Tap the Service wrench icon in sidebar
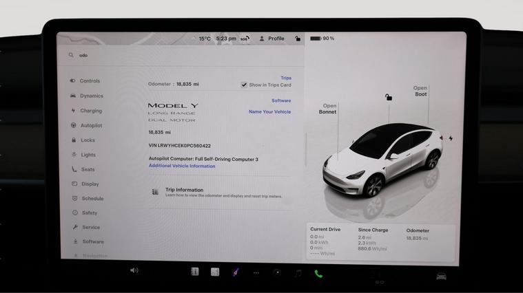523x293 pixels. (x=74, y=227)
